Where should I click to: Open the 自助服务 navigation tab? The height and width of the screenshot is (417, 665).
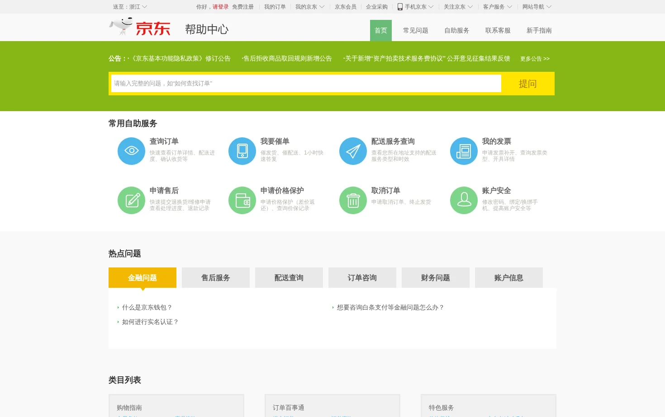(x=457, y=30)
